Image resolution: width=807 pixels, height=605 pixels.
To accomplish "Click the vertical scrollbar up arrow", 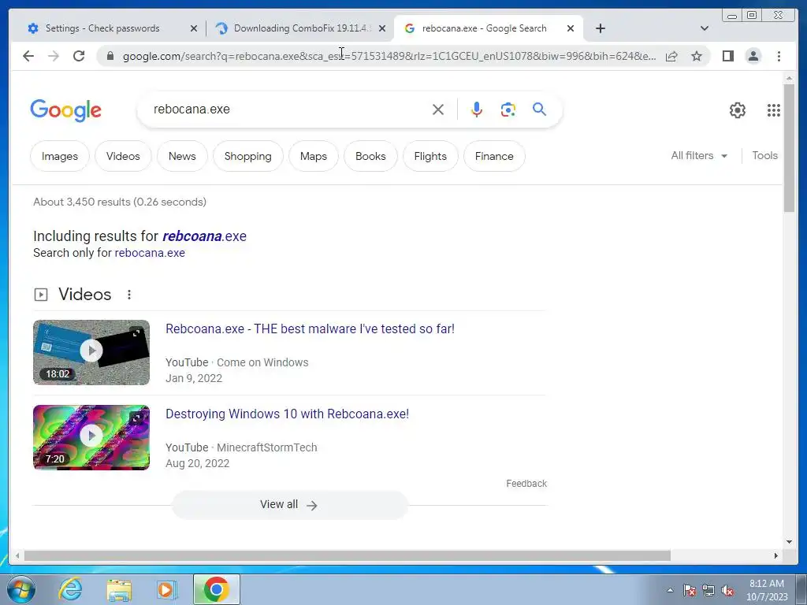I will click(790, 78).
